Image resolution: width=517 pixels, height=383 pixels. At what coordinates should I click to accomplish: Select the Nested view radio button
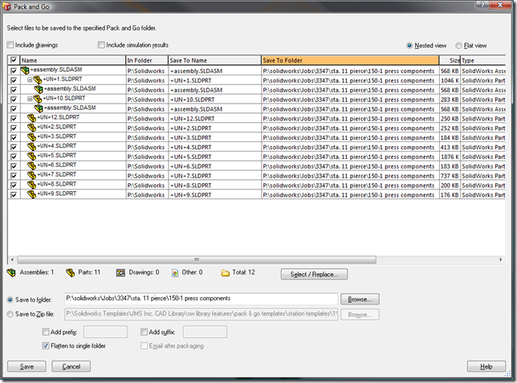coord(409,46)
